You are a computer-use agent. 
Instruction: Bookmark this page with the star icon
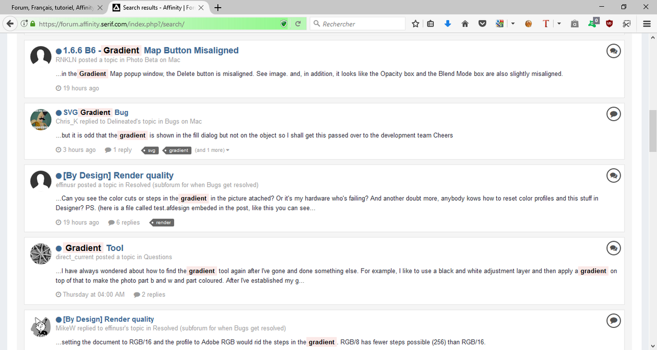415,24
